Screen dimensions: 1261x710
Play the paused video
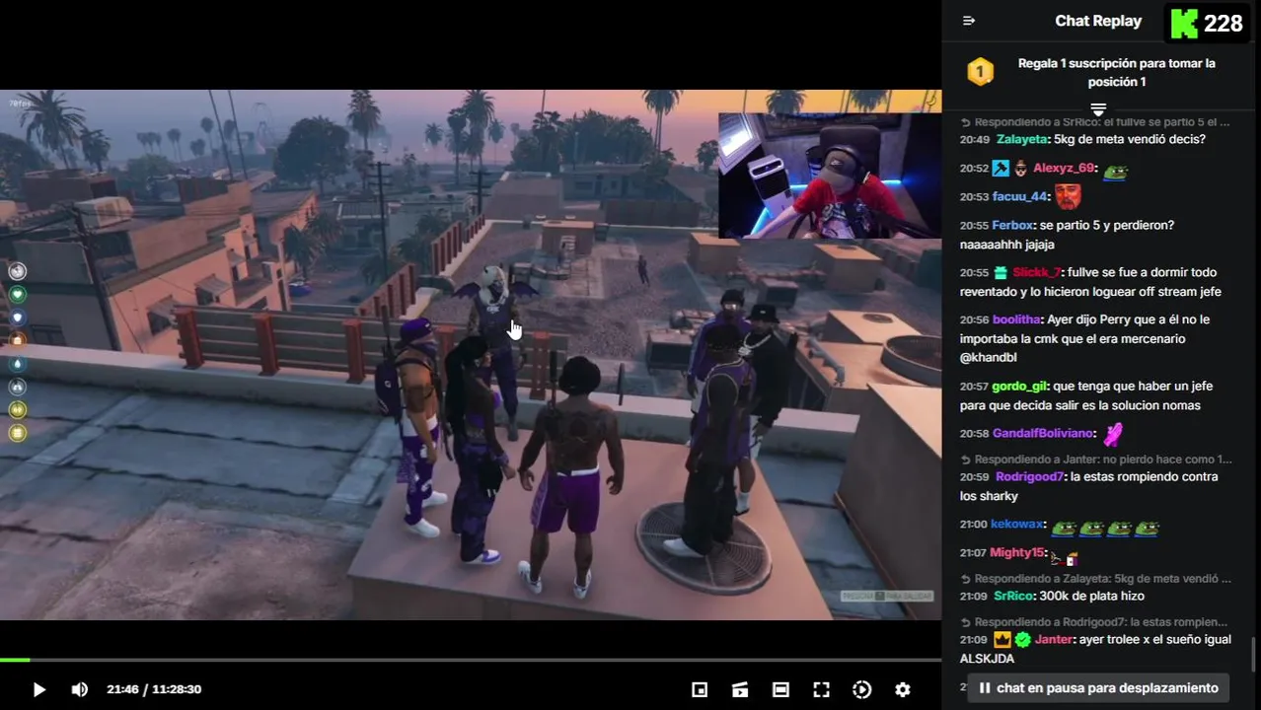coord(38,689)
